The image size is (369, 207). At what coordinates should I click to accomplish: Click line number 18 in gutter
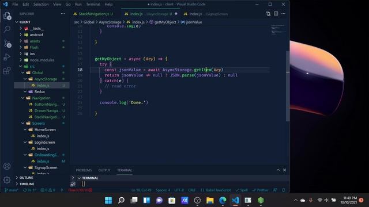(80, 70)
